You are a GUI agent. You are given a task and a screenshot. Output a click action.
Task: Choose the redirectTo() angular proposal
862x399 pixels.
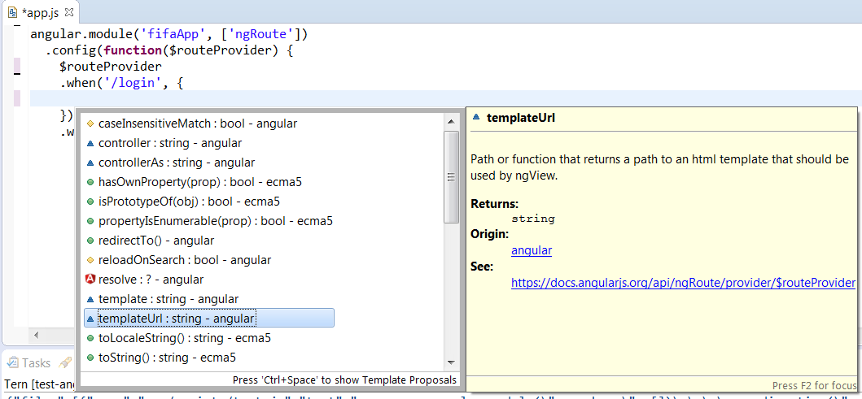[x=156, y=241]
